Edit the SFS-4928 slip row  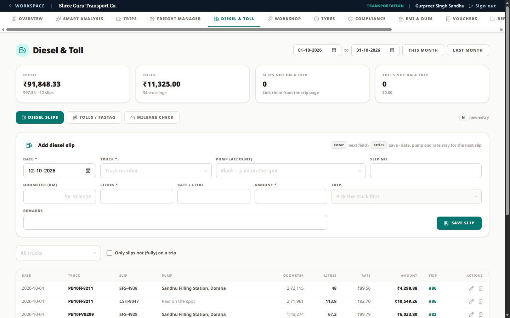tap(471, 314)
